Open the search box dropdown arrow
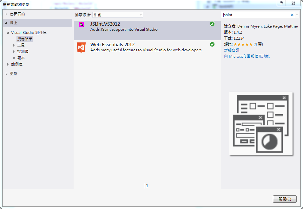Viewport: 303px width, 209px height. tap(297, 15)
